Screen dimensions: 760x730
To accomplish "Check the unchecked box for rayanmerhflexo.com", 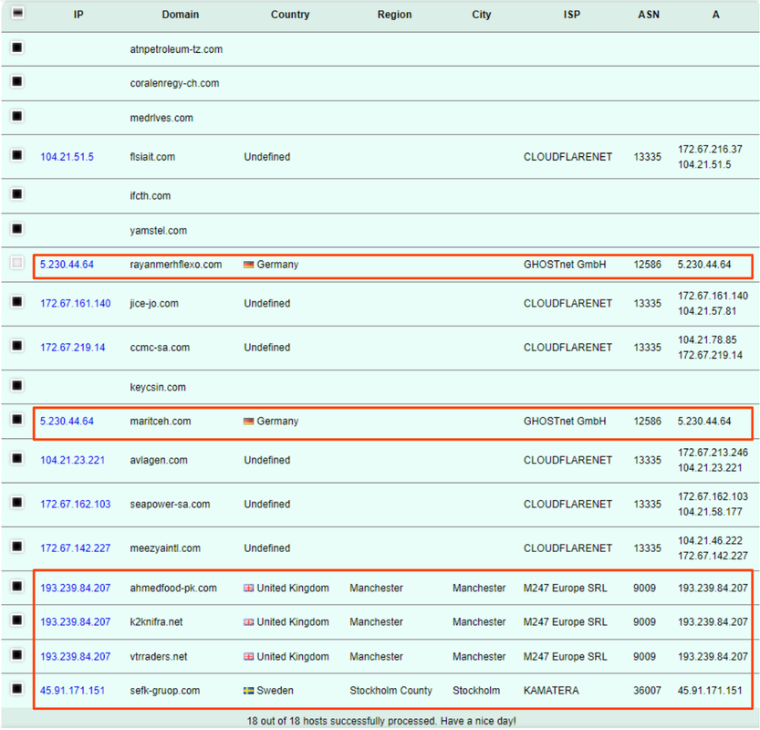I will click(17, 263).
